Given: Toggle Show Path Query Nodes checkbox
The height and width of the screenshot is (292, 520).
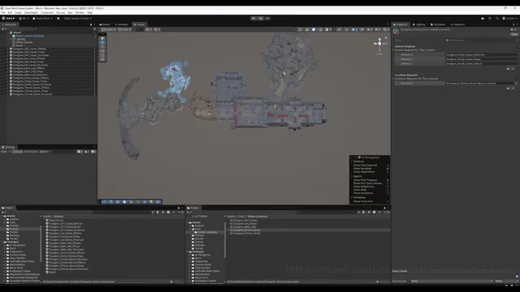Looking at the screenshot, I should click(388, 183).
